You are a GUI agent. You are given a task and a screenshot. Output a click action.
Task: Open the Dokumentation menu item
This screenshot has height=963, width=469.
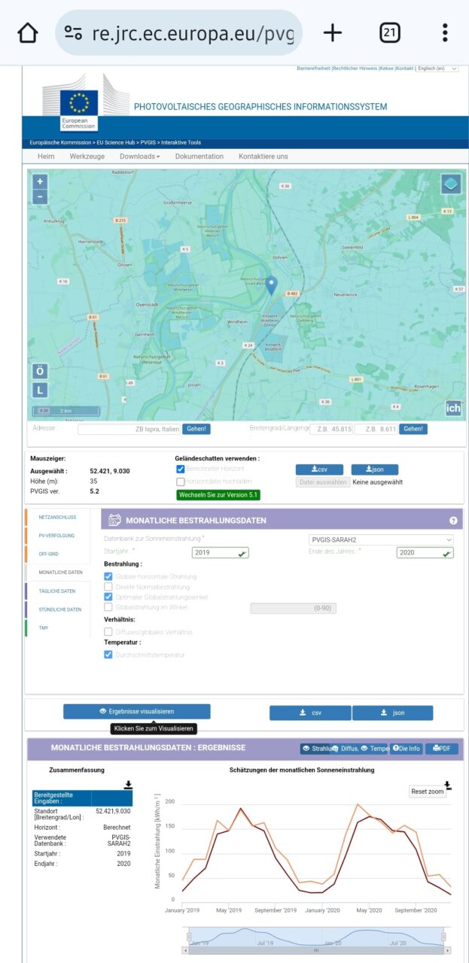[x=199, y=156]
